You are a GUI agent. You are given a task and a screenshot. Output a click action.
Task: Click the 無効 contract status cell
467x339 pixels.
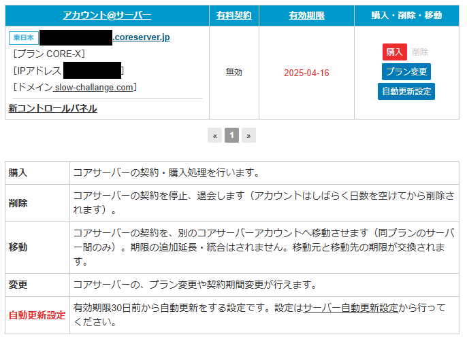(x=233, y=73)
